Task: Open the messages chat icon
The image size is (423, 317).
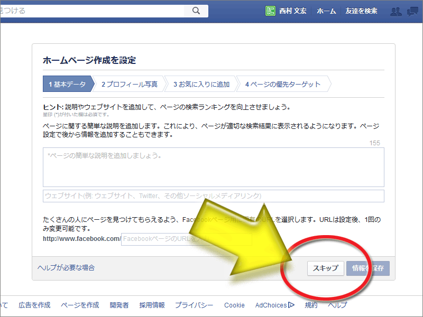Action: click(x=412, y=11)
